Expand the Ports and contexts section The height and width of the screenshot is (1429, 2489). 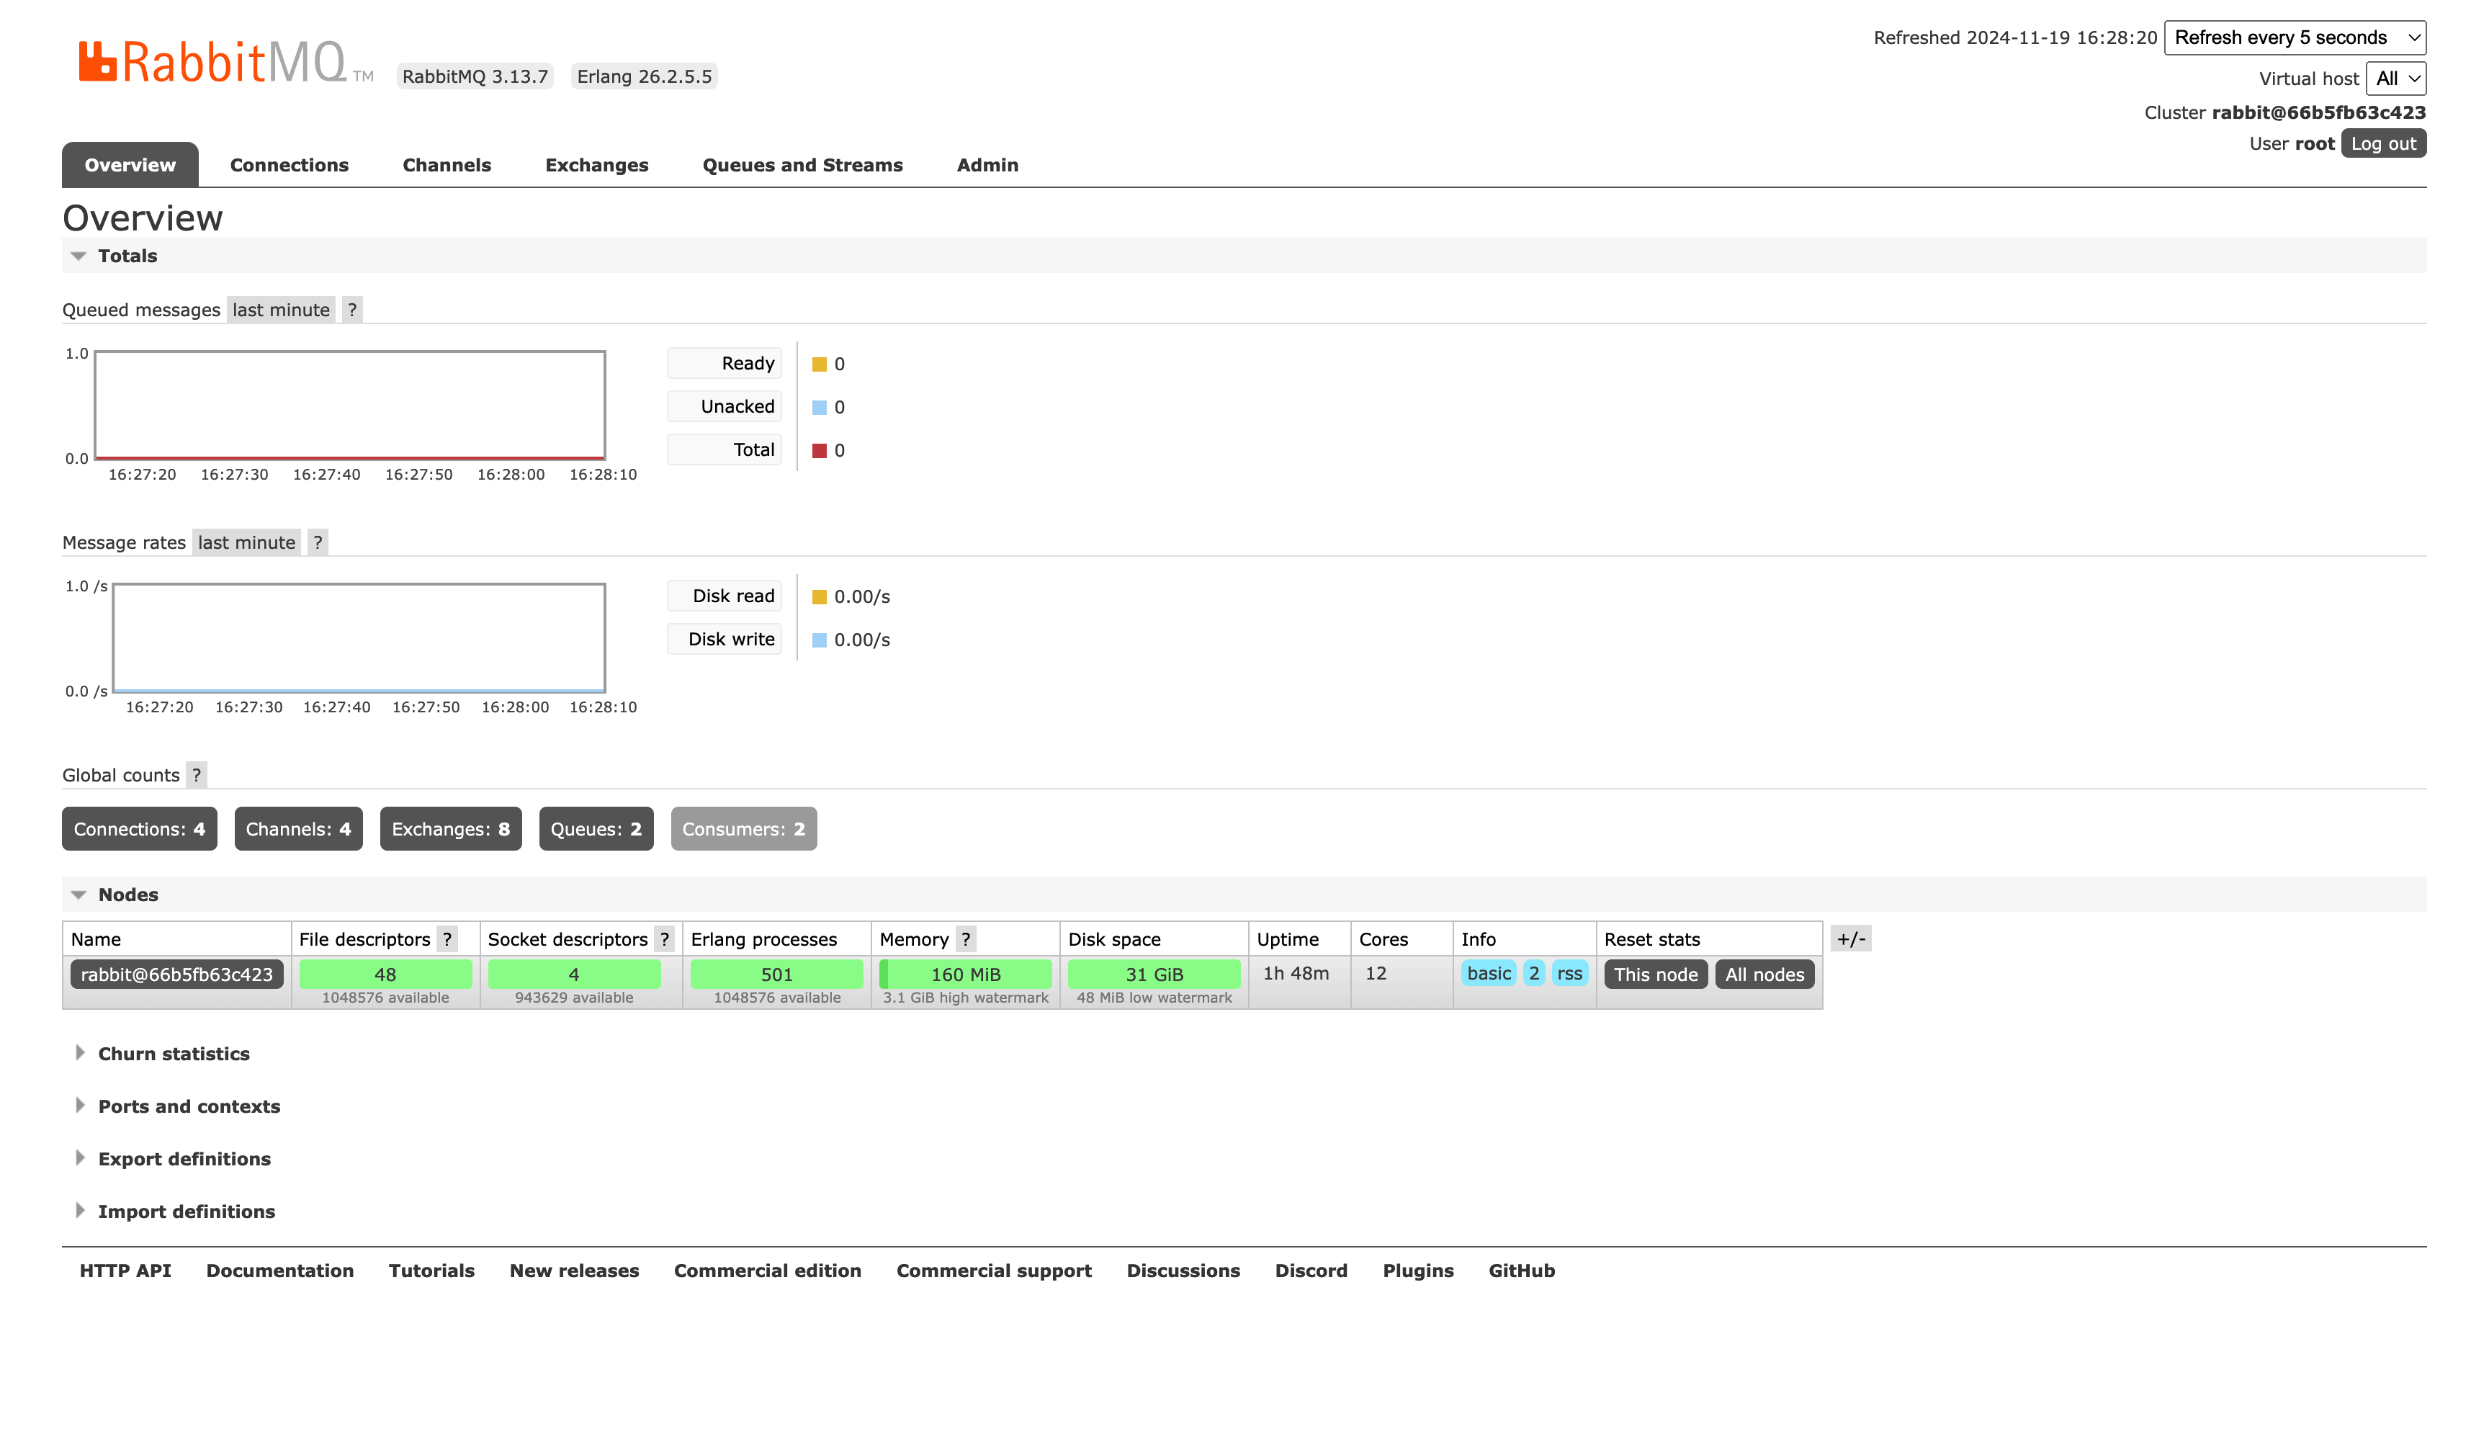189,1106
